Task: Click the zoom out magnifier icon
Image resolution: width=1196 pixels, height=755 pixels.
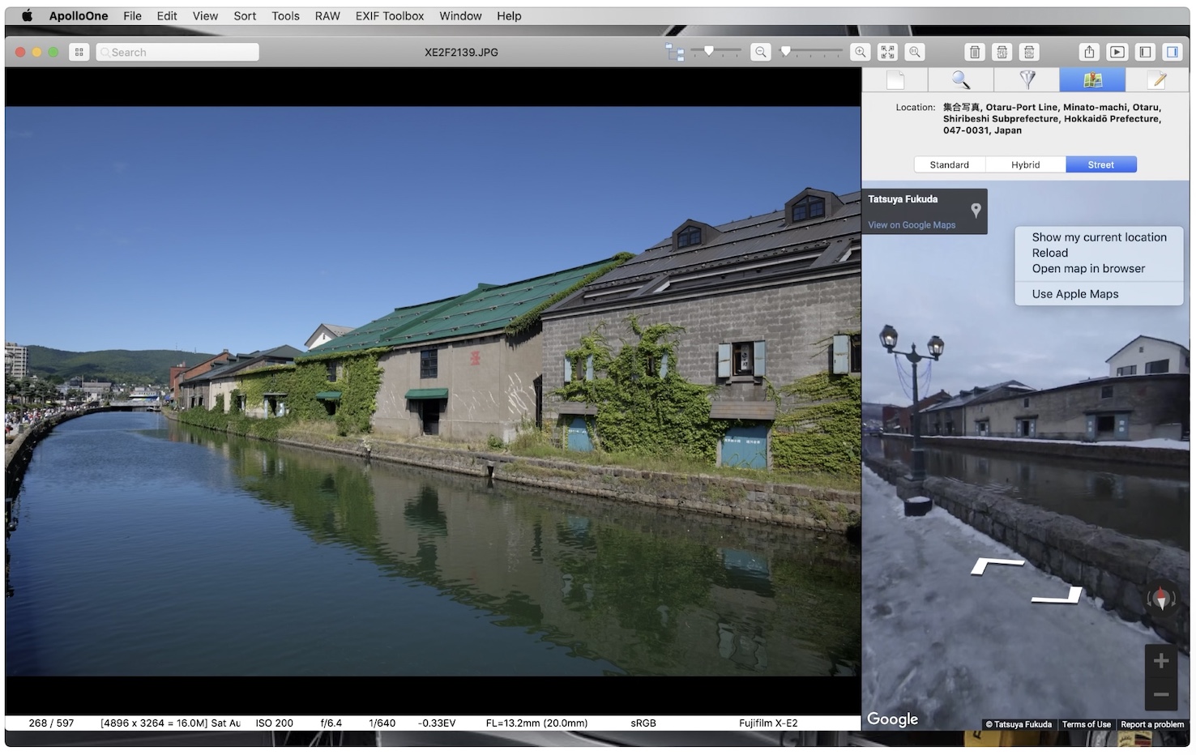Action: pos(760,52)
